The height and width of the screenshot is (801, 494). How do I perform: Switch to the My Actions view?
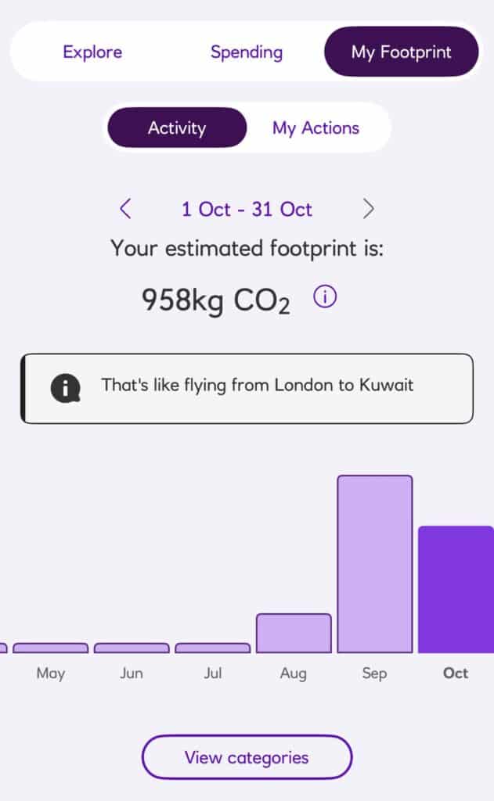point(316,128)
